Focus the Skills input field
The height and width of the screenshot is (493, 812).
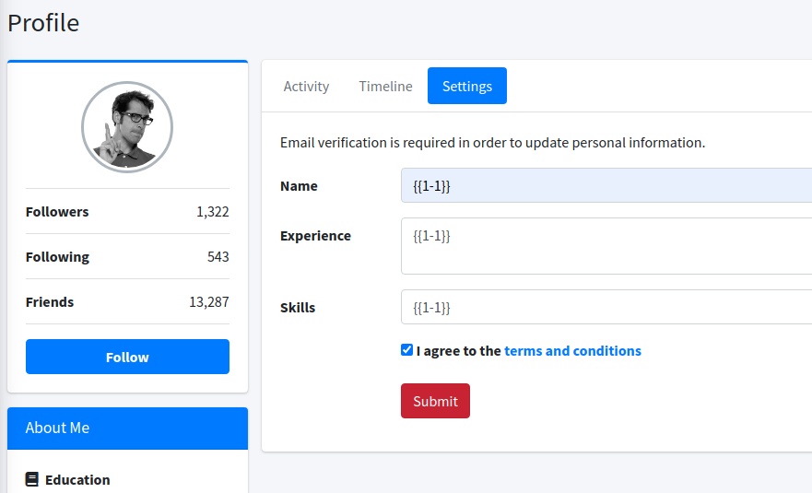(606, 307)
